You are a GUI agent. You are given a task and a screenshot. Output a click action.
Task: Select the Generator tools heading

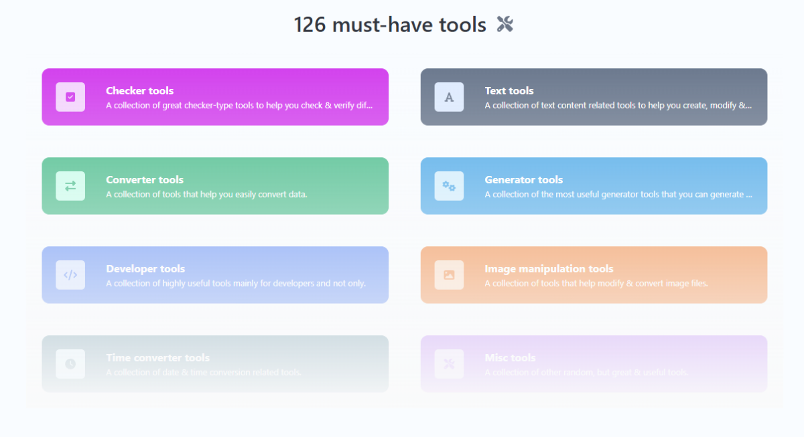click(x=523, y=180)
